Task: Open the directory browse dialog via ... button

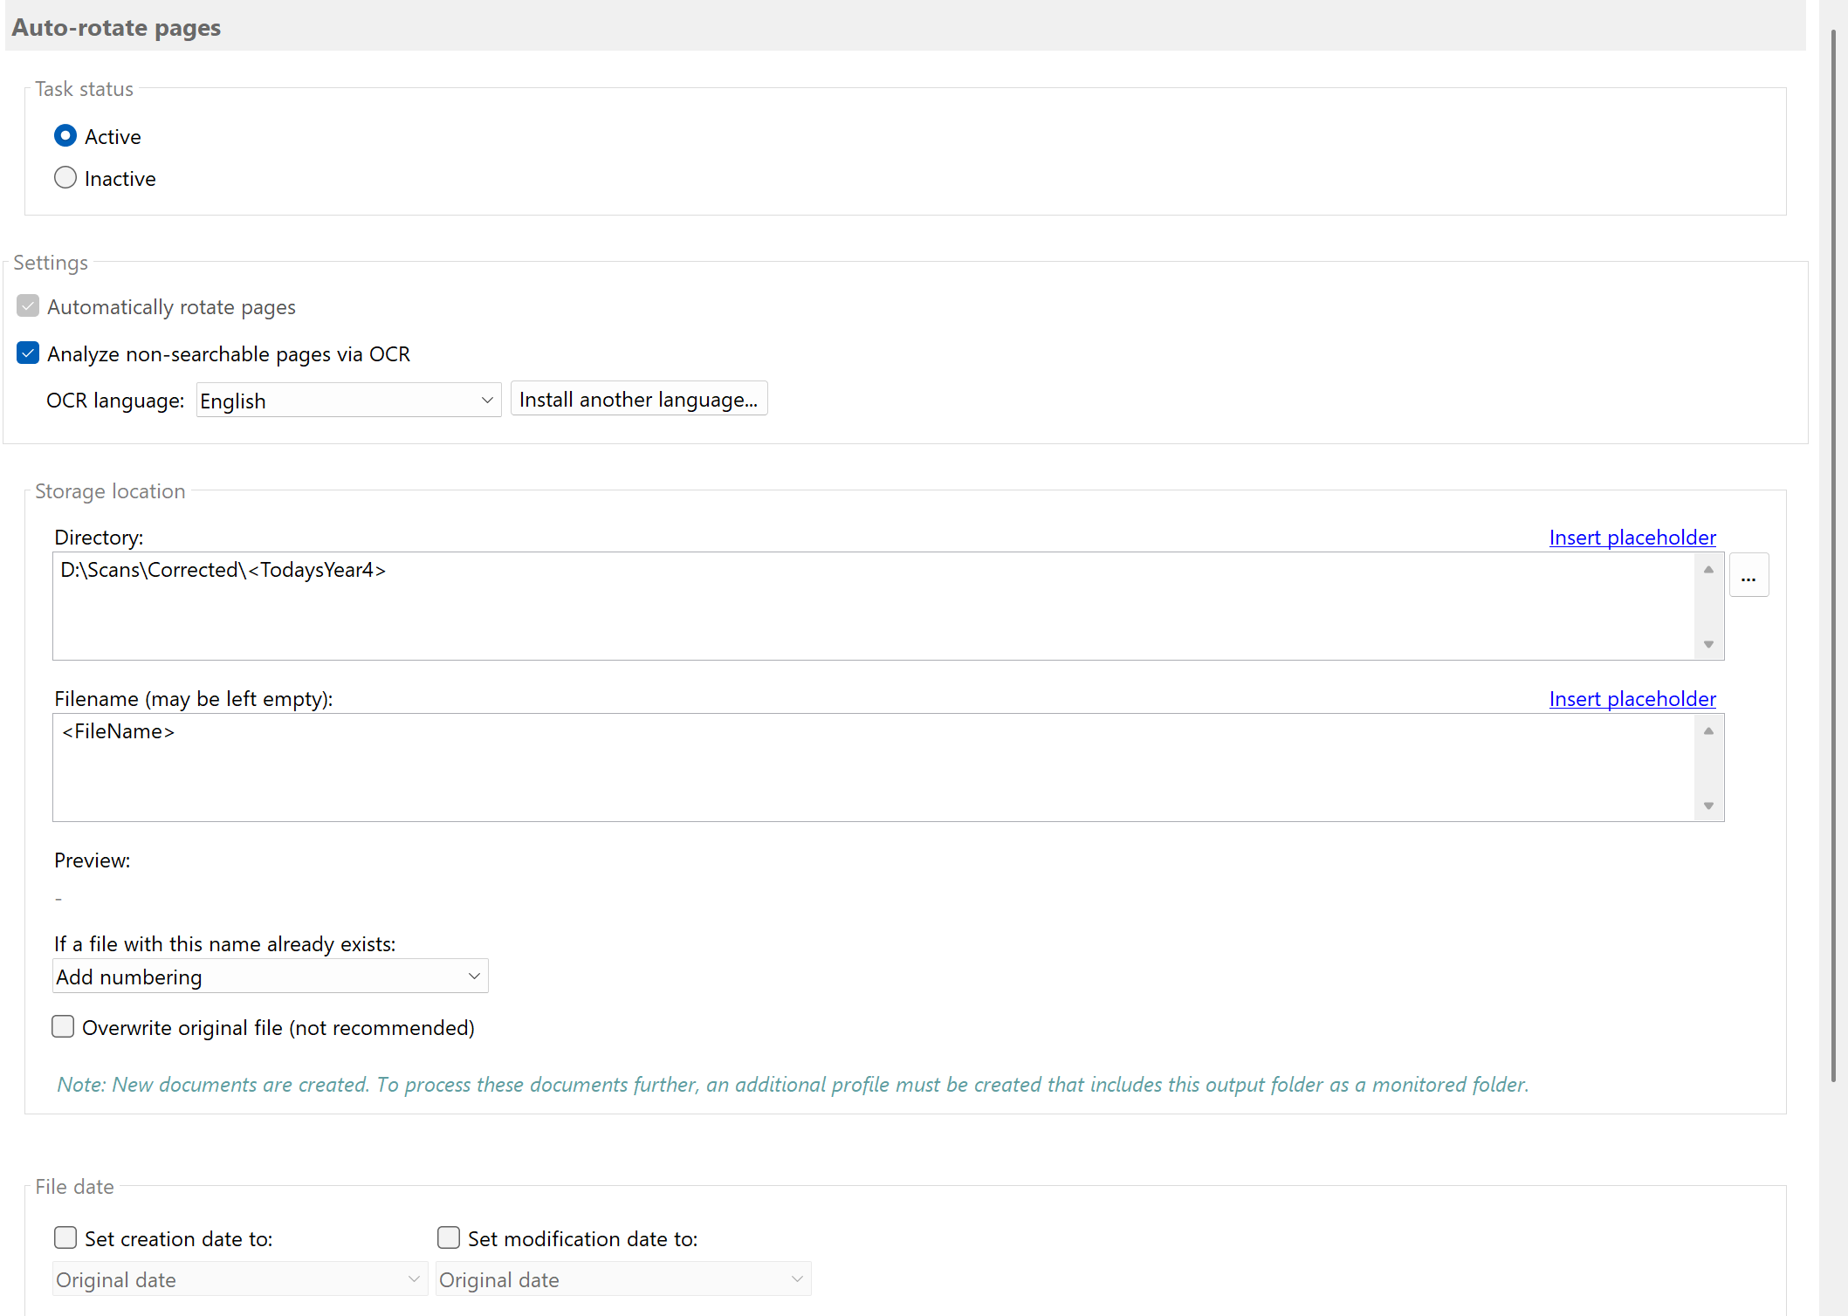Action: [1749, 574]
